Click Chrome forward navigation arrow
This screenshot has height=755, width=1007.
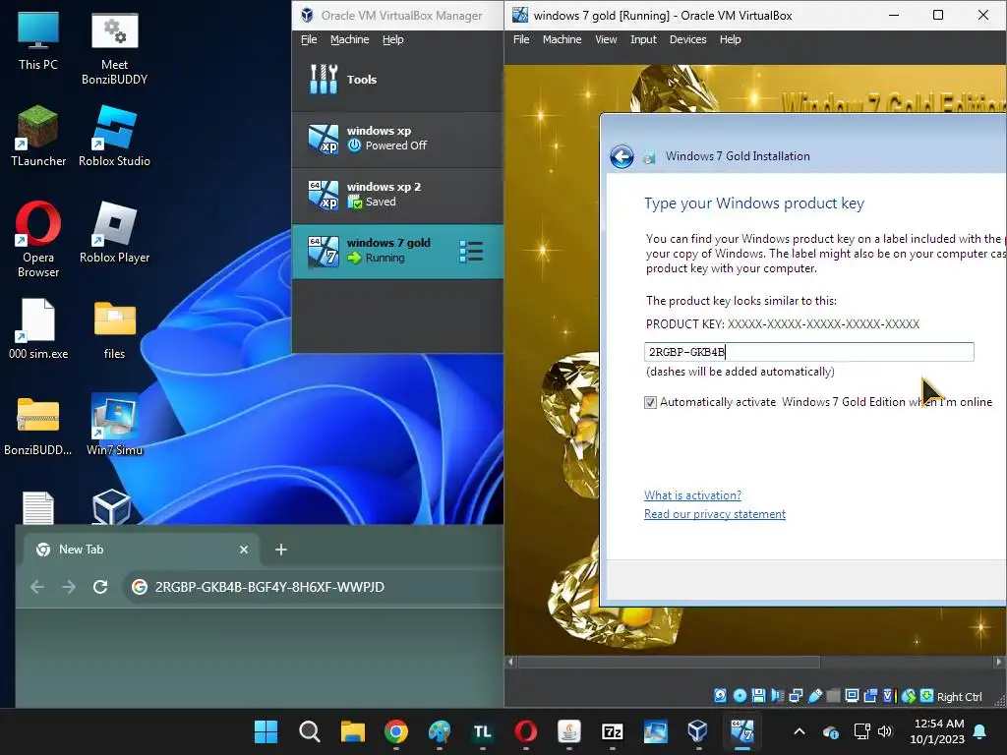pos(69,587)
